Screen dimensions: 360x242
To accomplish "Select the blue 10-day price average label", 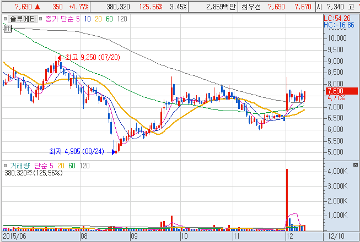I will pyautogui.click(x=88, y=19).
